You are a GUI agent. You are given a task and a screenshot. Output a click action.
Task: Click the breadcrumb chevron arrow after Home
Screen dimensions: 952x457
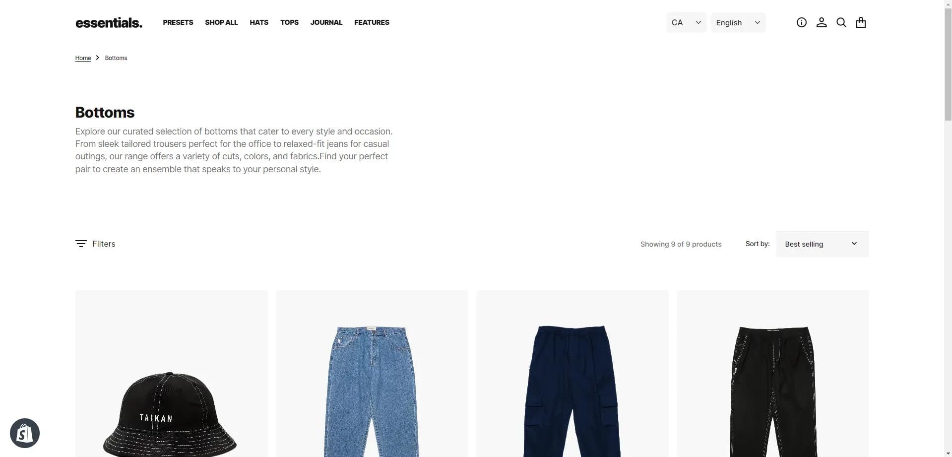coord(98,58)
